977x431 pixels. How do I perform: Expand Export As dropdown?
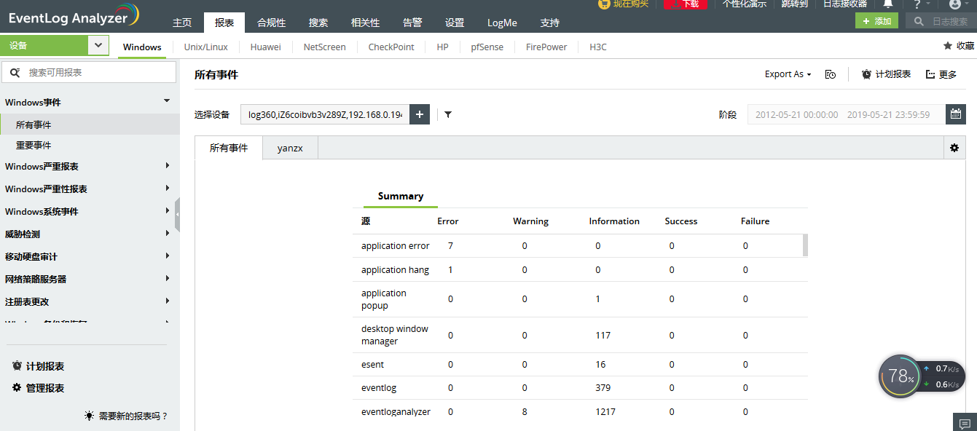point(788,74)
